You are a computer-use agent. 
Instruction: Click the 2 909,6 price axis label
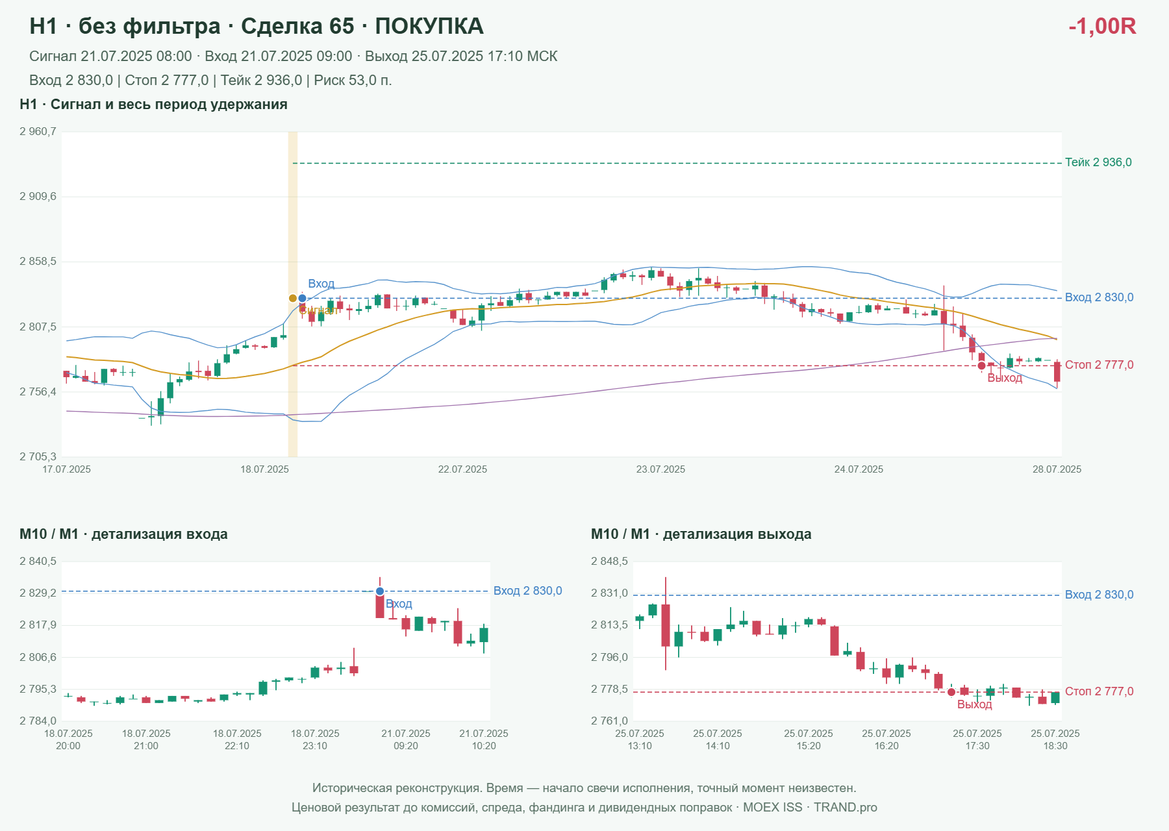38,197
